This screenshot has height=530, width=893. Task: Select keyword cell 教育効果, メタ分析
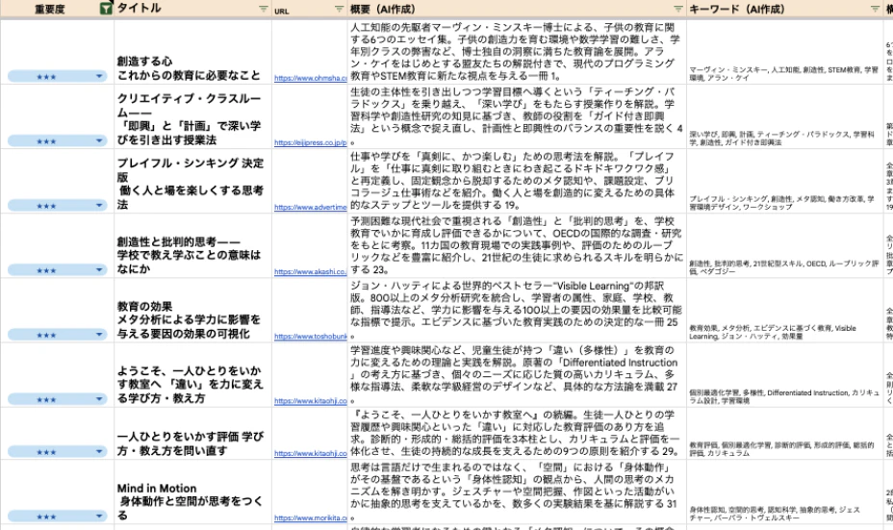785,311
